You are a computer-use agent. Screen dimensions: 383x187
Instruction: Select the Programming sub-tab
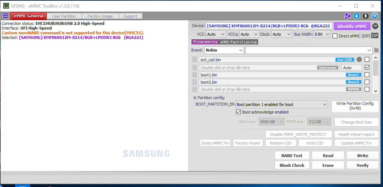205,42
